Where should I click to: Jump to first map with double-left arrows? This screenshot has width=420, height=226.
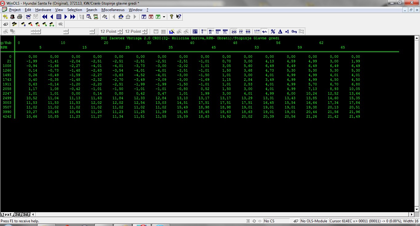(45, 17)
